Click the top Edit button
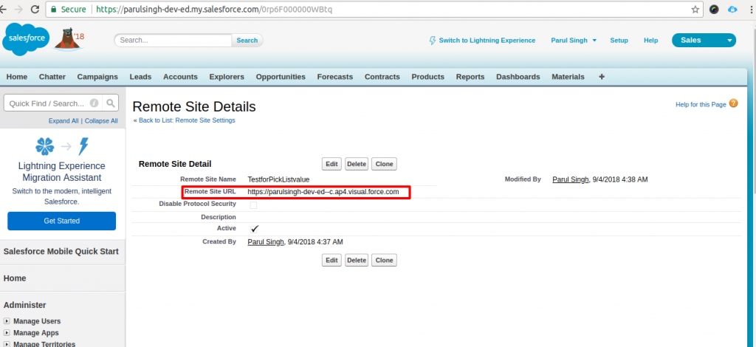Screen dimensions: 756x347 331,164
